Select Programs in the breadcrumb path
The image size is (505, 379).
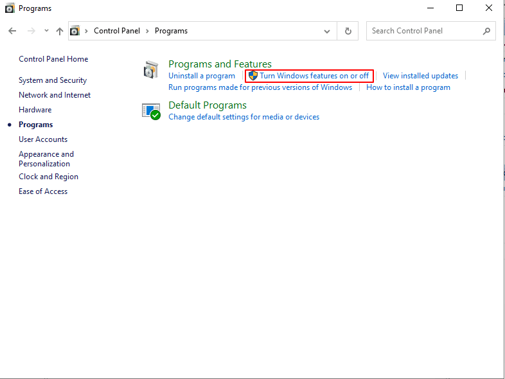point(171,31)
